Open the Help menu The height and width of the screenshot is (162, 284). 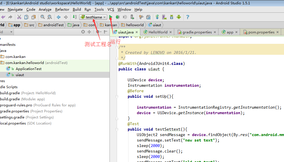[x=138, y=10]
